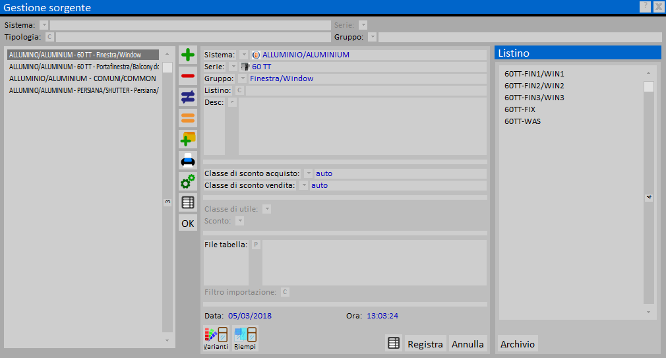Viewport: 666px width, 358px height.
Task: Click the folder with green plus icon
Action: point(188,139)
